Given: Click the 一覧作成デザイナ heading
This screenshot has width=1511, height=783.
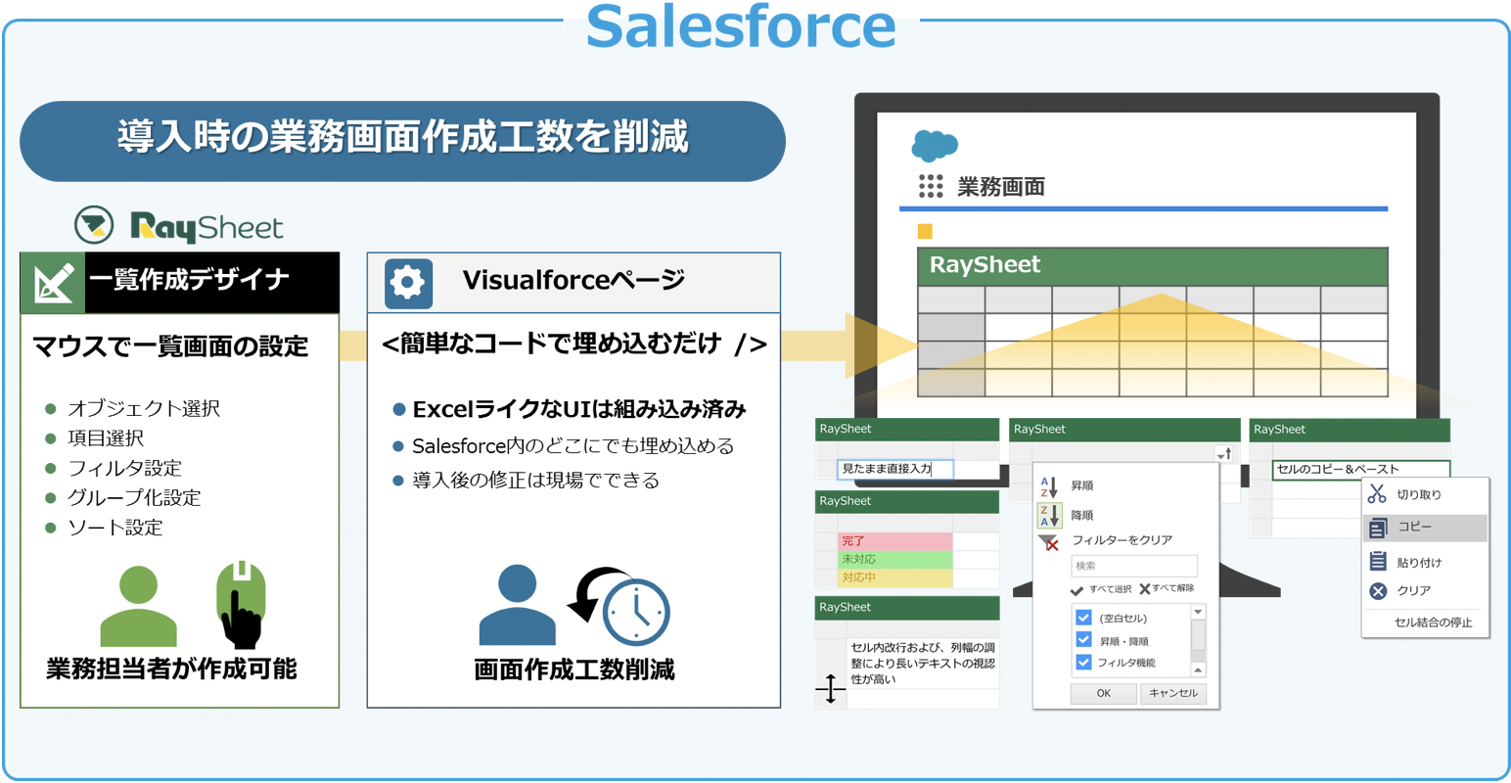Looking at the screenshot, I should click(189, 281).
